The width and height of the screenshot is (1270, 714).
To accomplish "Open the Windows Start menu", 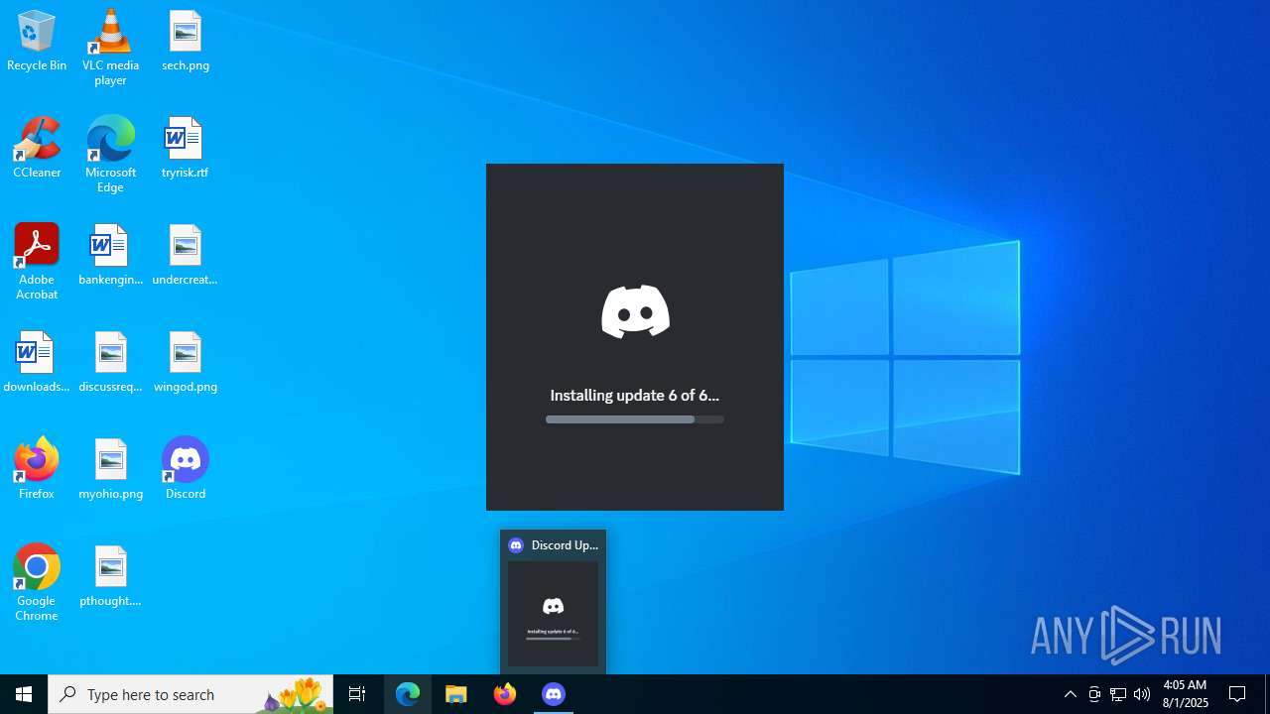I will (24, 694).
